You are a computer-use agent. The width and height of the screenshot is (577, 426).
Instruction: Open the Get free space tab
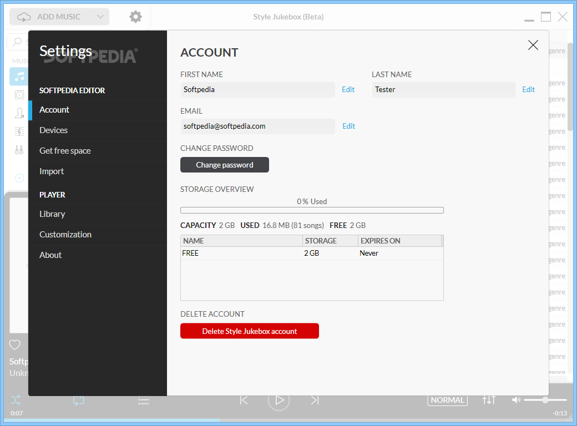coord(98,151)
